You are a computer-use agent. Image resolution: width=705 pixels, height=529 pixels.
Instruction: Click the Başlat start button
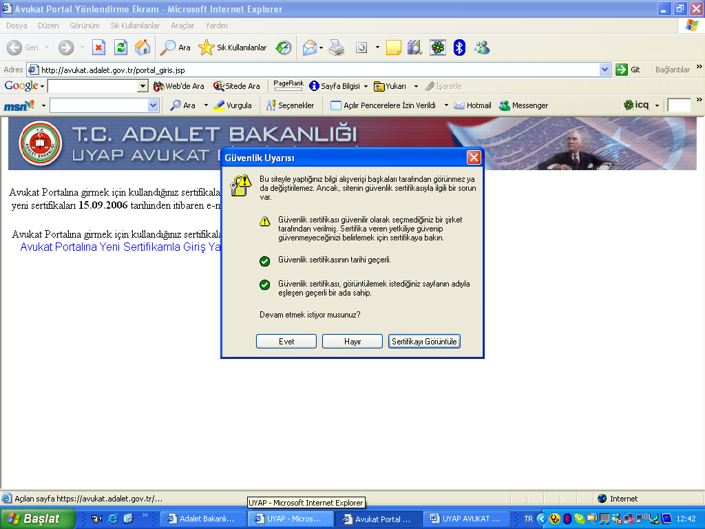point(37,519)
